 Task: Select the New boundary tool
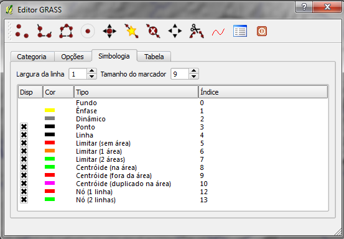click(x=66, y=31)
